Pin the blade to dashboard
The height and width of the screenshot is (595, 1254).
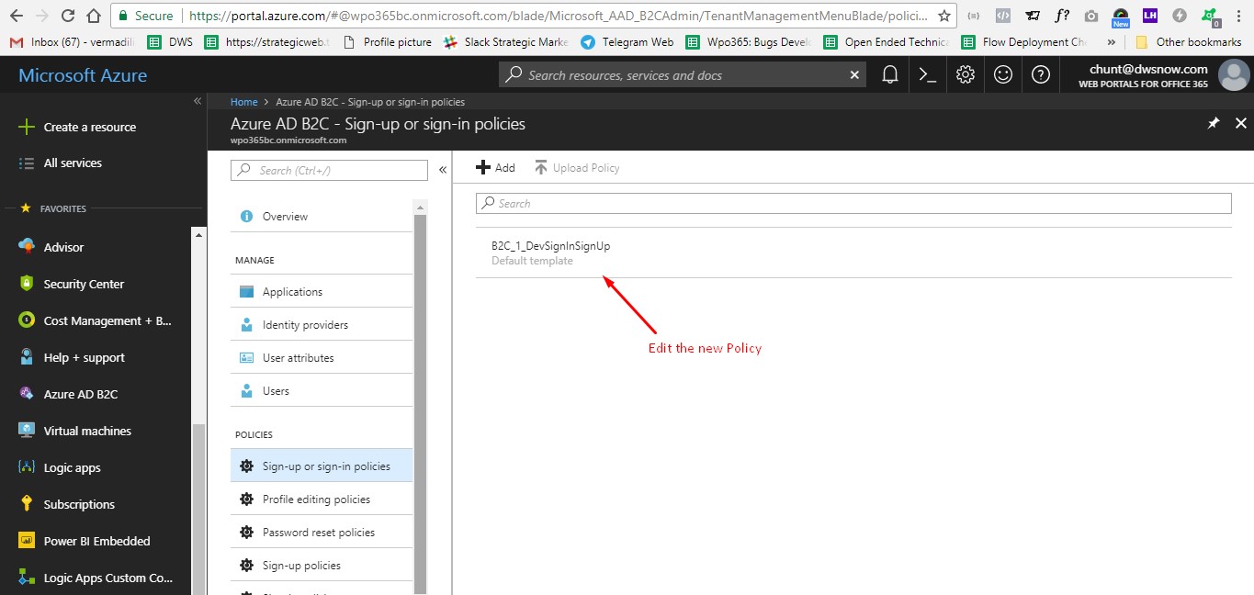pos(1214,123)
